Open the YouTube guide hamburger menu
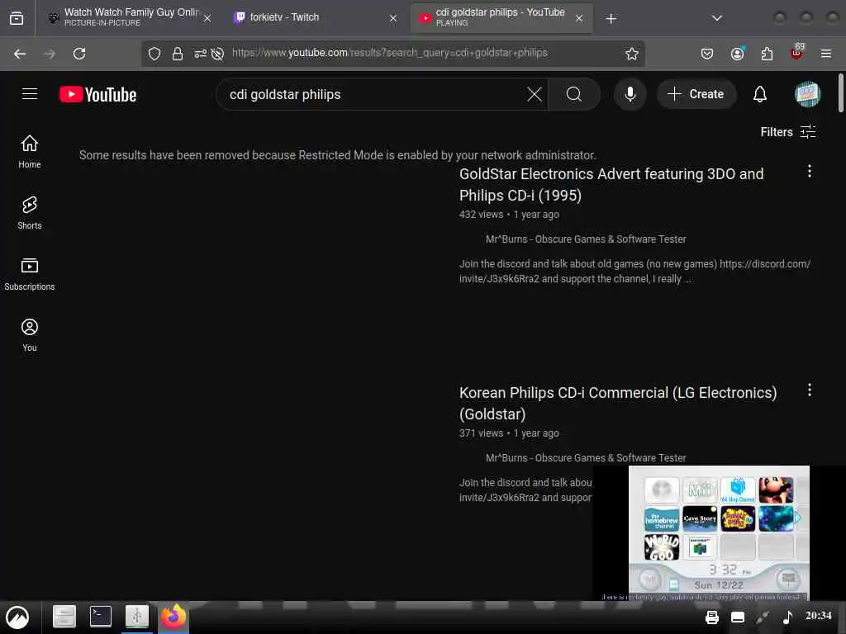The height and width of the screenshot is (634, 846). [30, 94]
